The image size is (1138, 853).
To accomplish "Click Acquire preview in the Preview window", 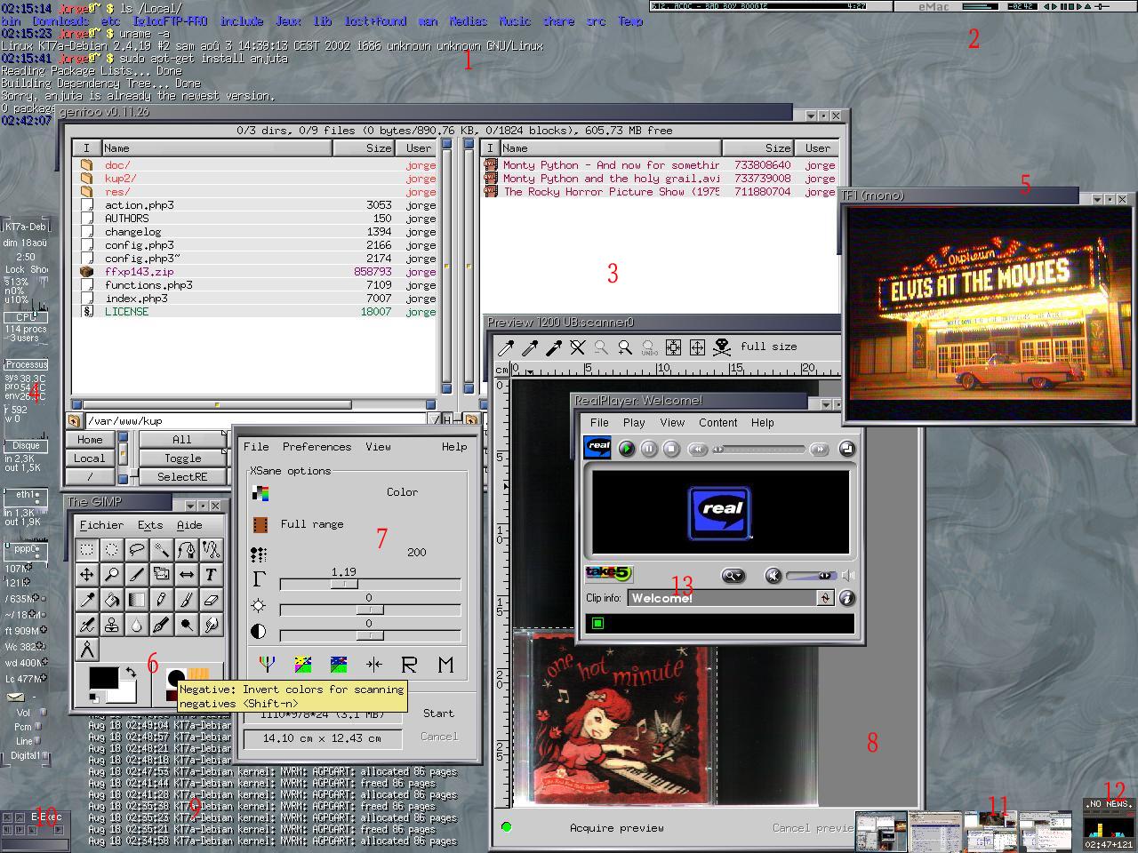I will [x=616, y=828].
